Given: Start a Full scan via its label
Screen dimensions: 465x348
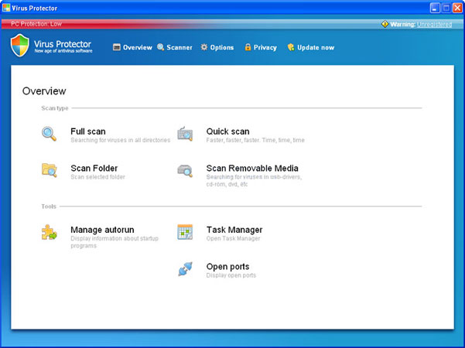Looking at the screenshot, I should tap(88, 131).
